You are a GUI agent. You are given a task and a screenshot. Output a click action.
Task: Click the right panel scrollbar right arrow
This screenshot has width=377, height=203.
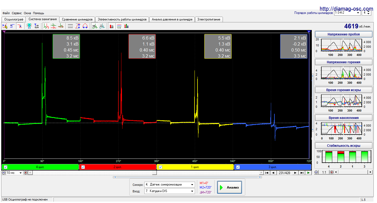[x=370, y=172]
